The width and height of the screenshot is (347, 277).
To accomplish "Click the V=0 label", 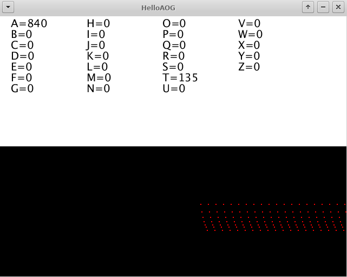I will pyautogui.click(x=250, y=24).
